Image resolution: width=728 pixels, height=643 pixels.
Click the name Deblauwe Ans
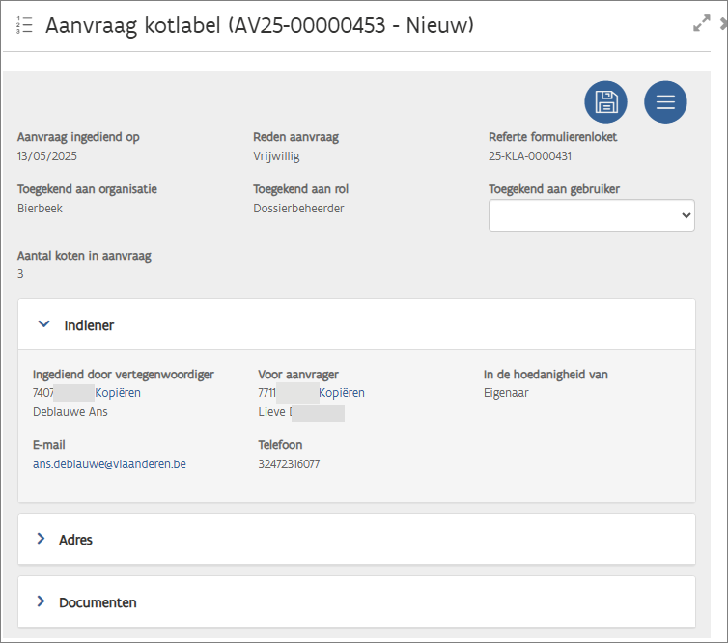70,412
